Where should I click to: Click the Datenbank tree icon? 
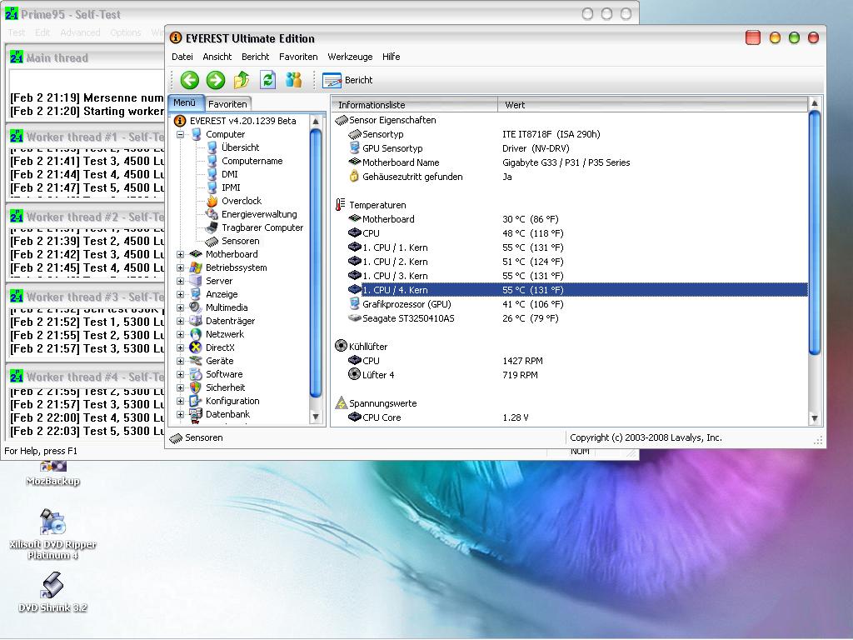pyautogui.click(x=196, y=414)
